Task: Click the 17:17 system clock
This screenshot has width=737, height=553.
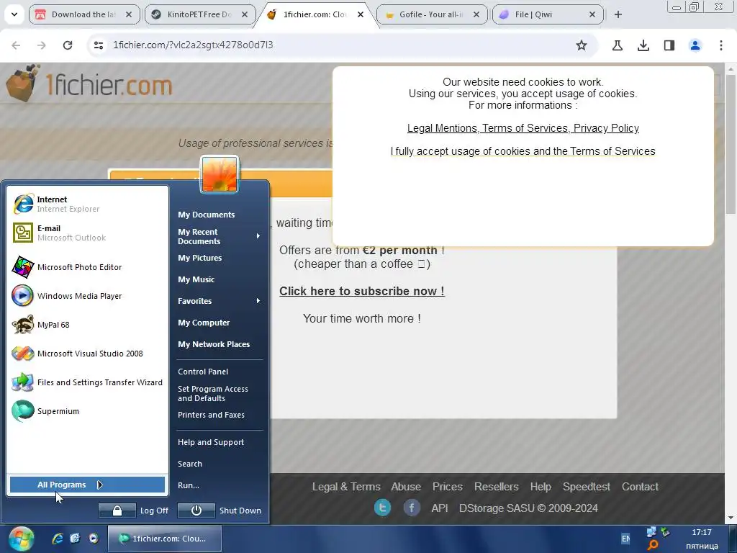Action: [701, 532]
